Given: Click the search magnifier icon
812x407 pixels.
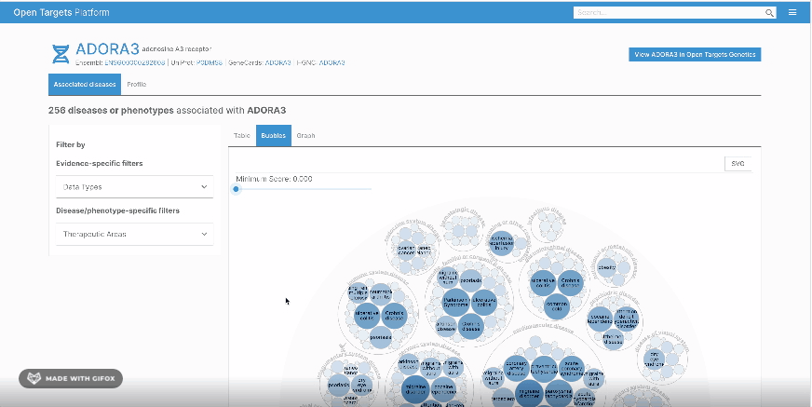Looking at the screenshot, I should [770, 13].
